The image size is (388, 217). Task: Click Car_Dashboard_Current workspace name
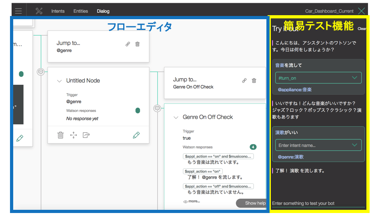pyautogui.click(x=329, y=11)
